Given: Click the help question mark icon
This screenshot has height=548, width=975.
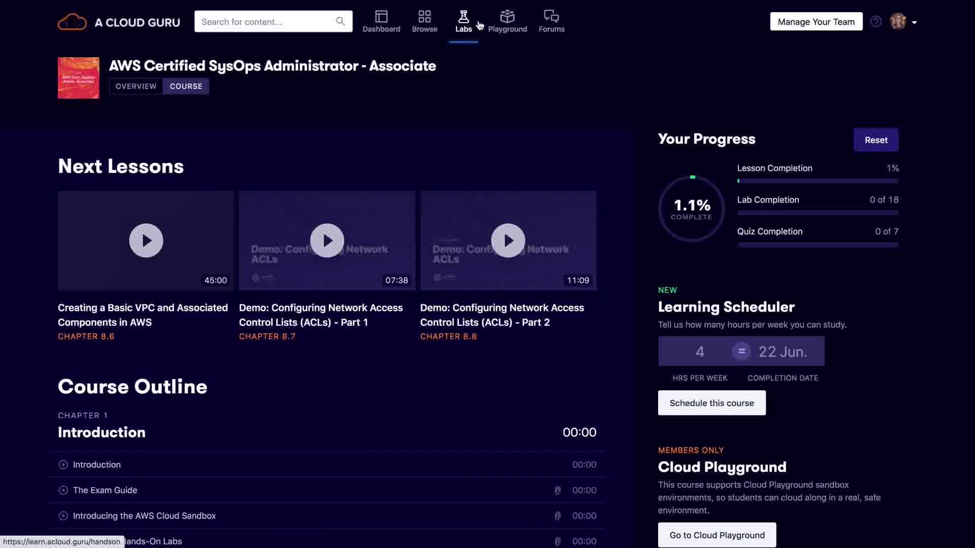Looking at the screenshot, I should pyautogui.click(x=876, y=22).
